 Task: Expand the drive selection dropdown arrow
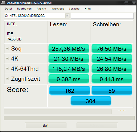[x=67, y=16]
